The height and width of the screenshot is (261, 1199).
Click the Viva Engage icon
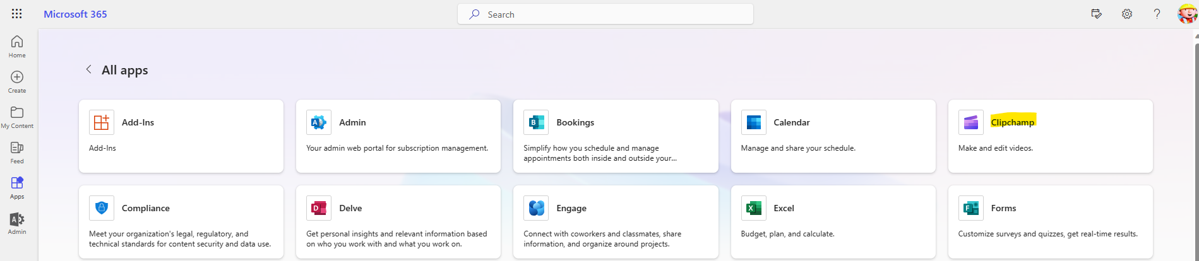536,208
